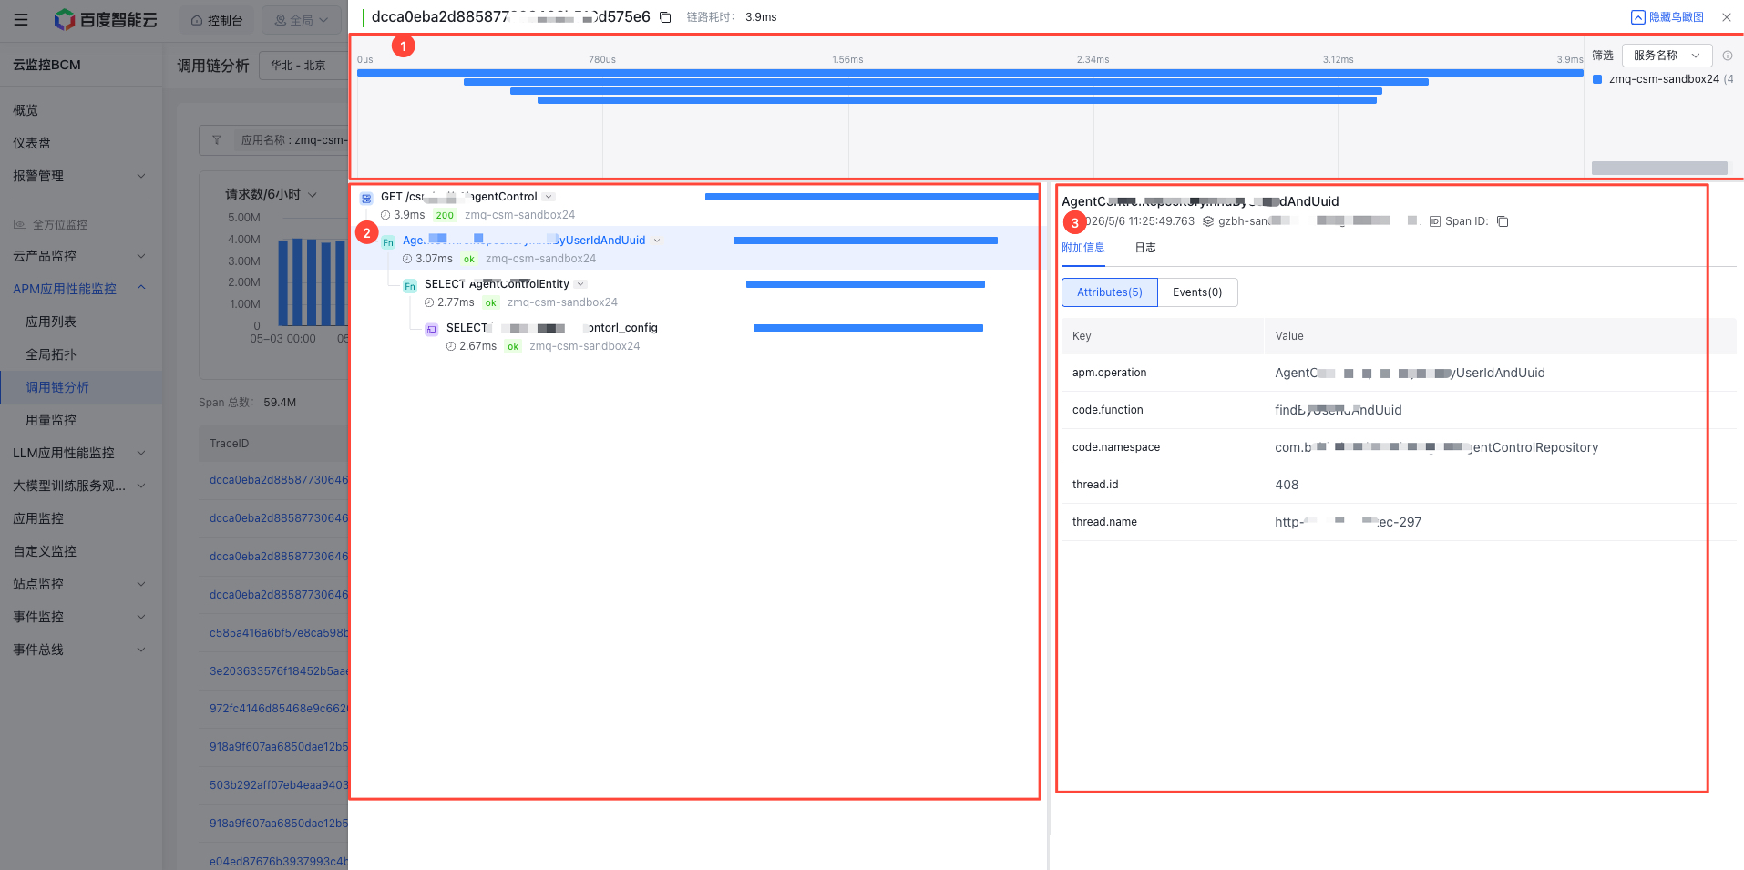
Task: Click the Fn icon of the highlighted UserIdAndUuid span
Action: pyautogui.click(x=388, y=241)
